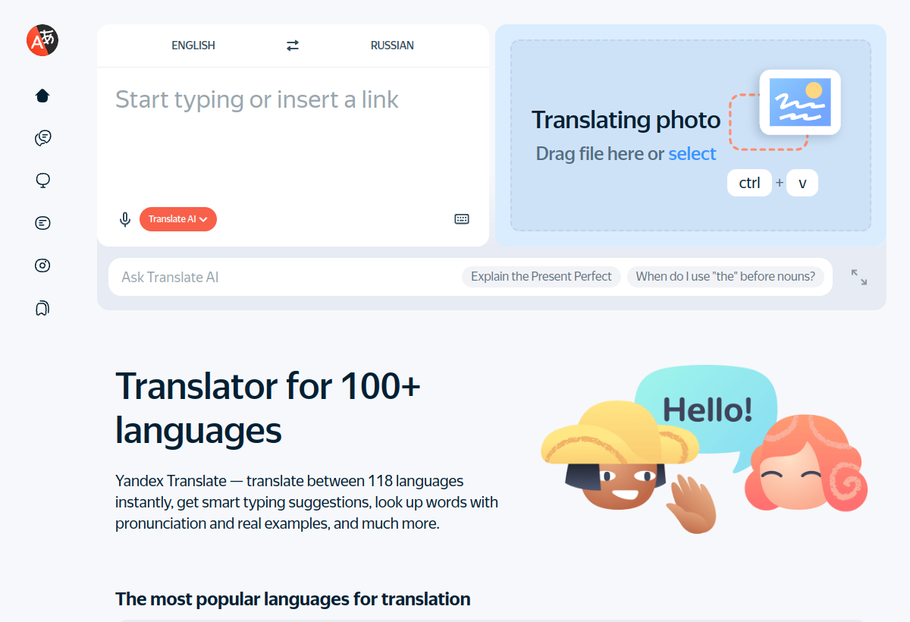Open the camera-shaped sidebar icon
910x622 pixels.
42,265
